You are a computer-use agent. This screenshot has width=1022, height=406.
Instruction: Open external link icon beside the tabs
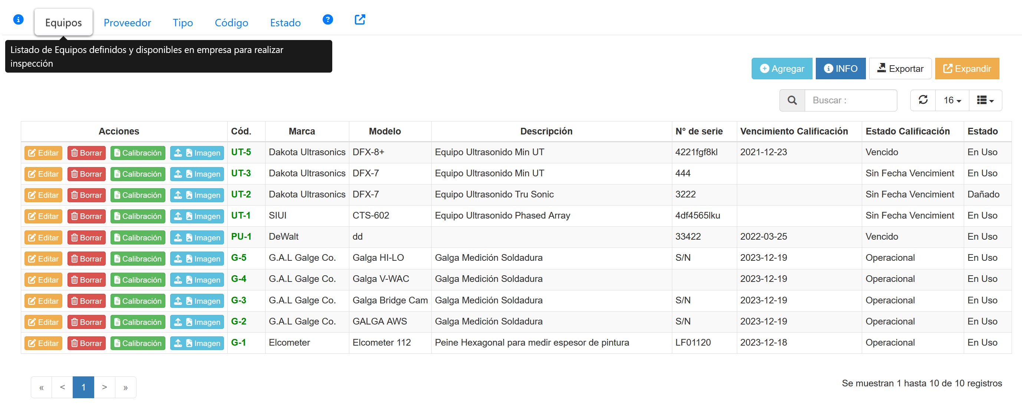[359, 19]
